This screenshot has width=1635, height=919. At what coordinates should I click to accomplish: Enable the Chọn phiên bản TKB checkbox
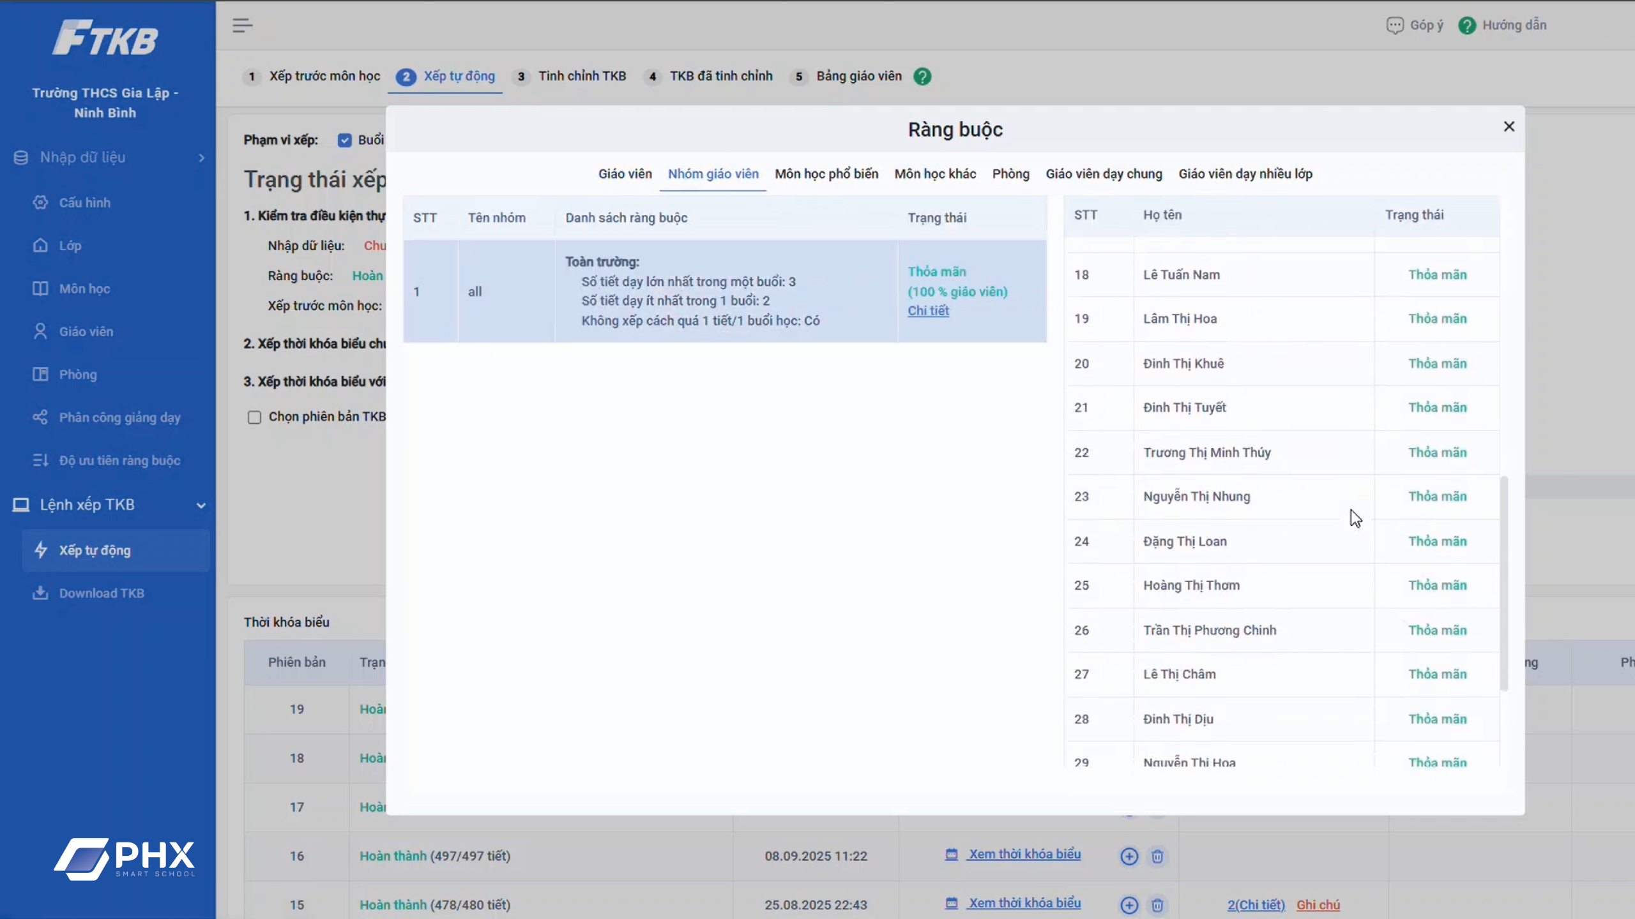(x=254, y=417)
